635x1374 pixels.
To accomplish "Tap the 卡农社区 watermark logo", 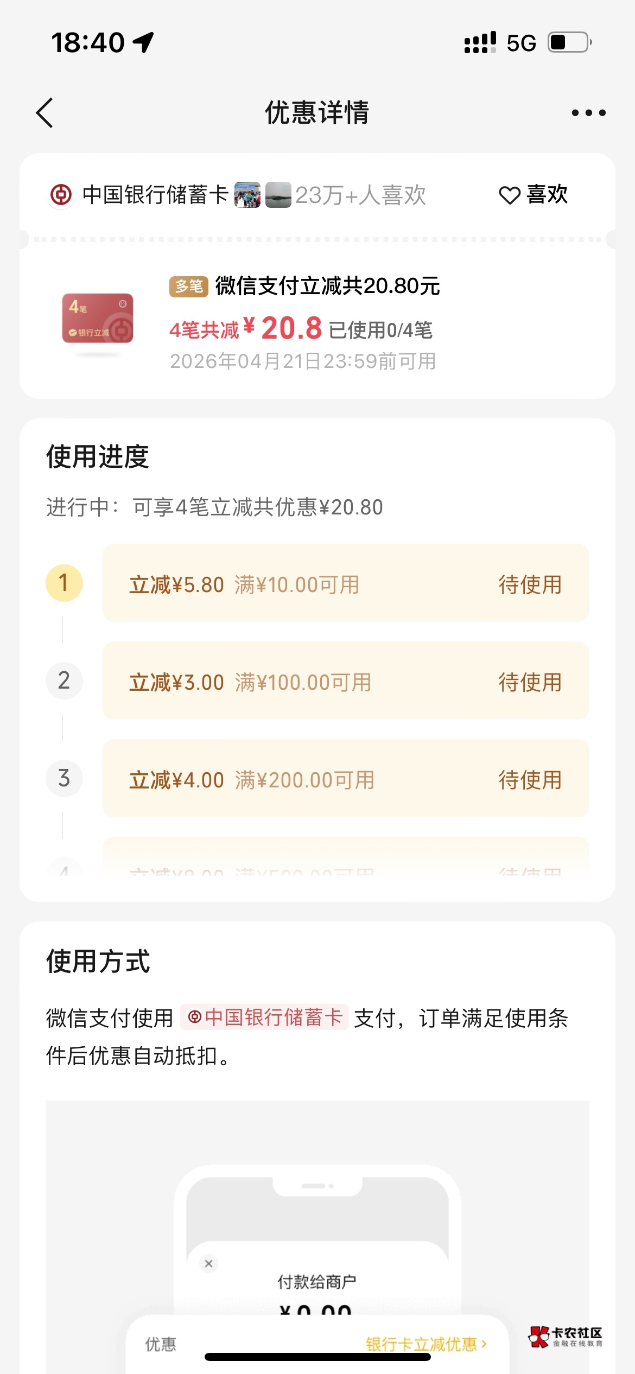I will [x=566, y=1337].
